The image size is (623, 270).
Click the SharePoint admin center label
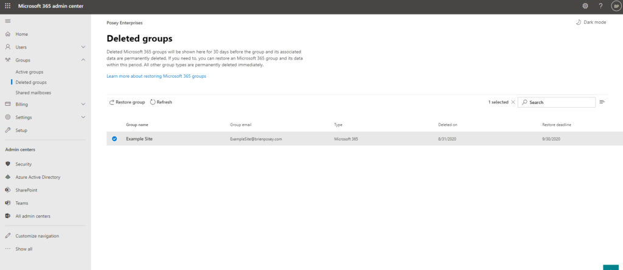(26, 190)
